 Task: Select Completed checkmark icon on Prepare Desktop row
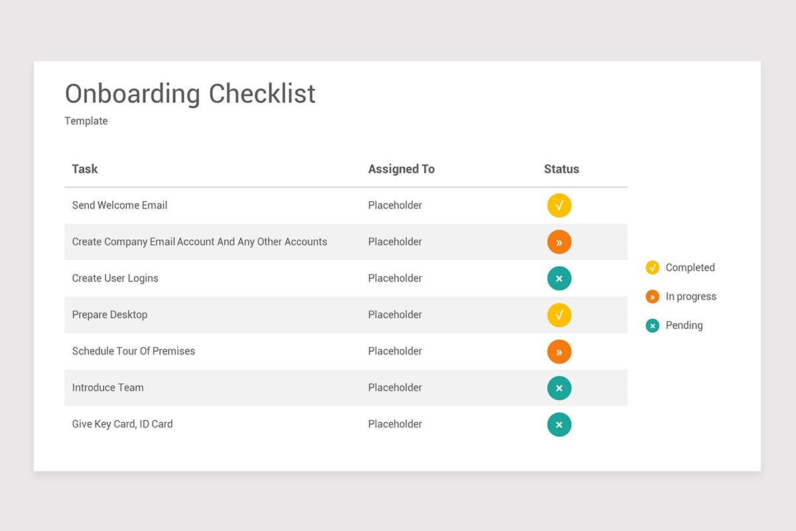(559, 315)
